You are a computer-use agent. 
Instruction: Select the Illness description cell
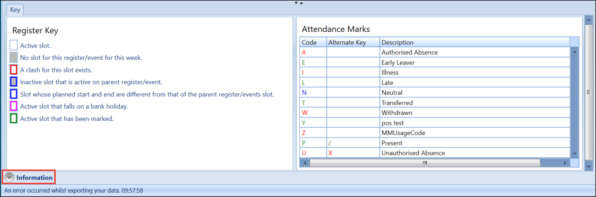[x=475, y=73]
